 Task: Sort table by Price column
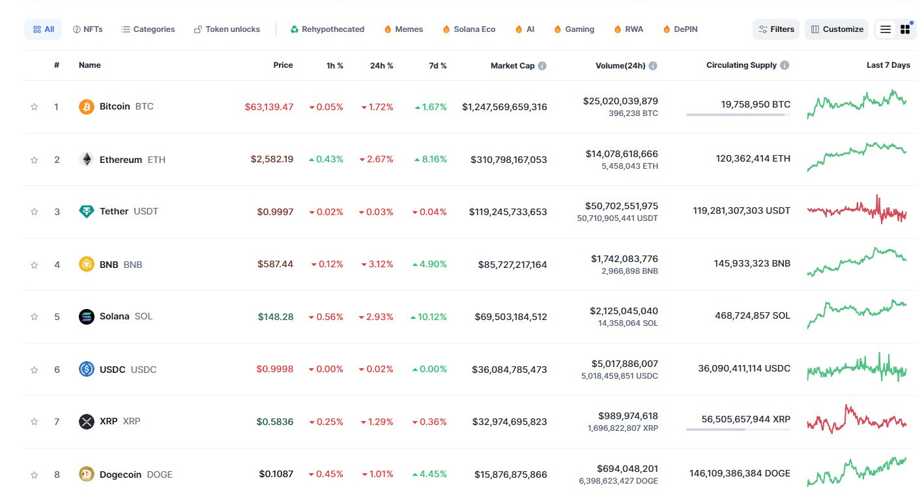tap(283, 65)
